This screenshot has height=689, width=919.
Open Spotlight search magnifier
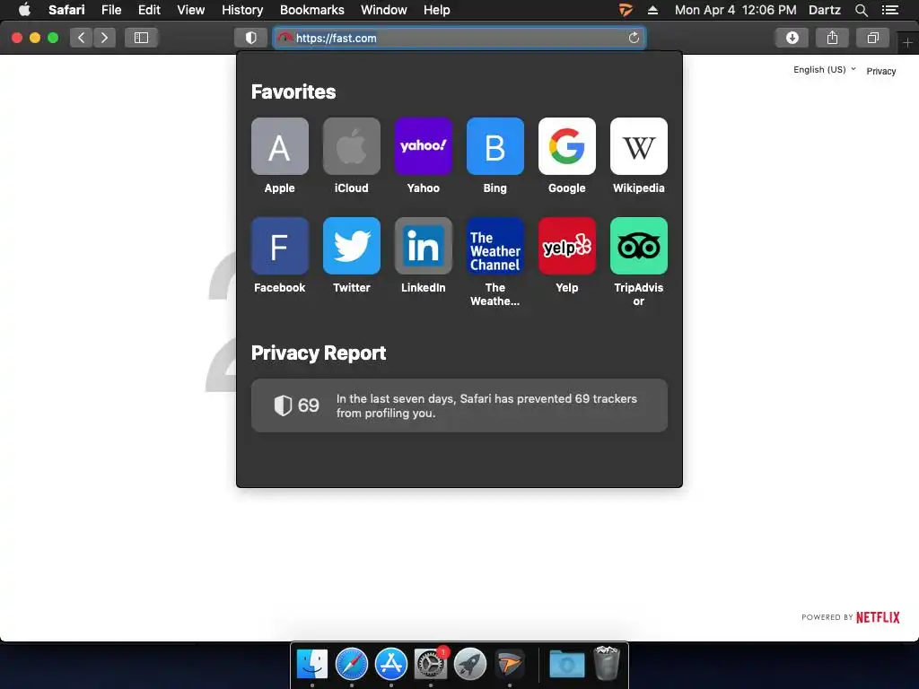point(861,10)
